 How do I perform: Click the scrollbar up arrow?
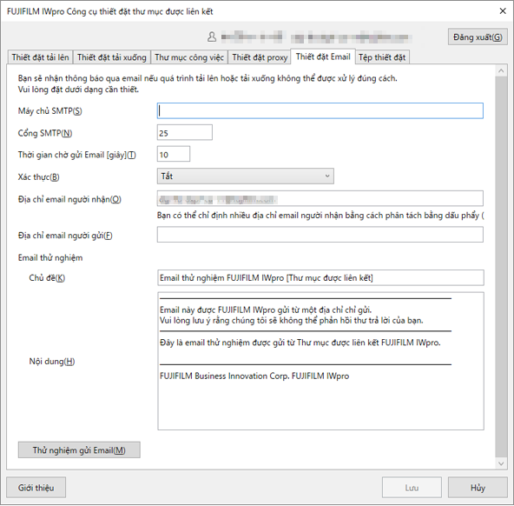(501, 70)
